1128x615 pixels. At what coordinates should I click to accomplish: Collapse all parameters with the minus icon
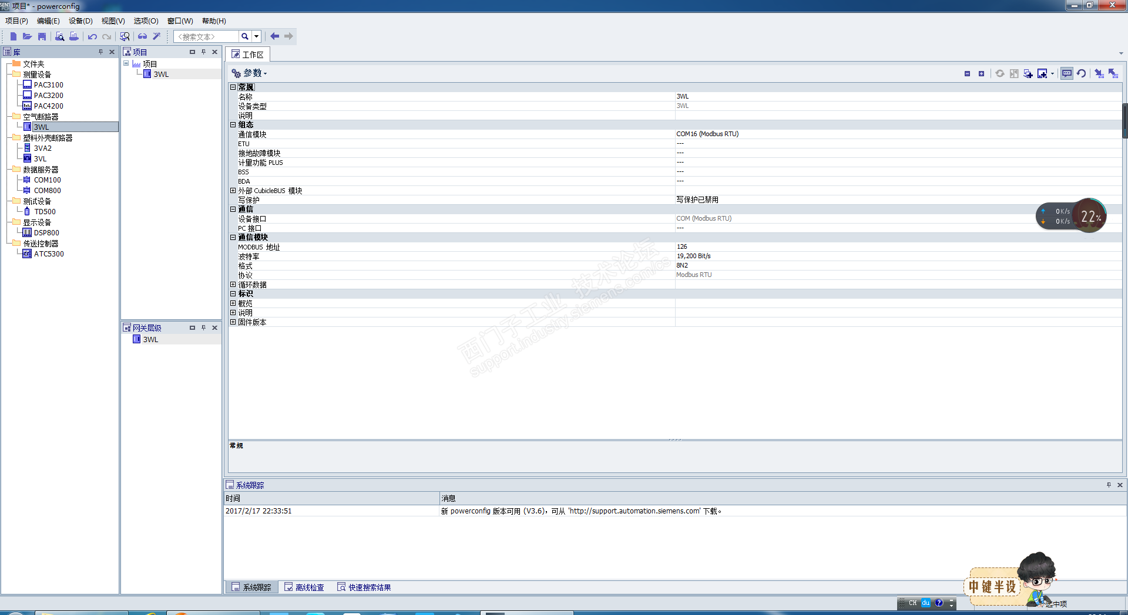[x=967, y=73]
